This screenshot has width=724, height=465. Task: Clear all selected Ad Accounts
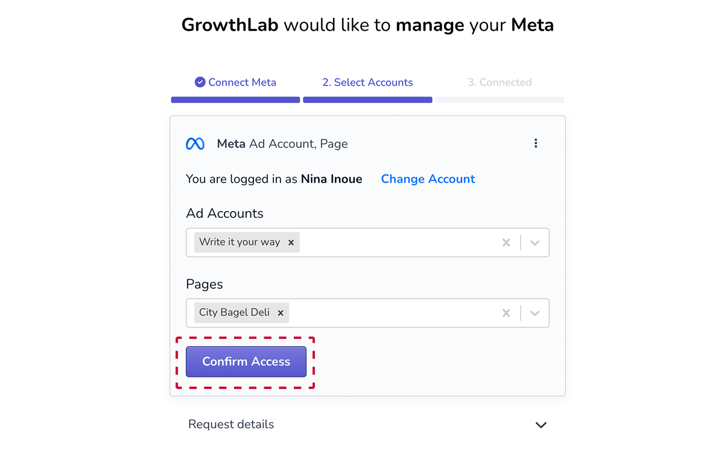tap(506, 242)
